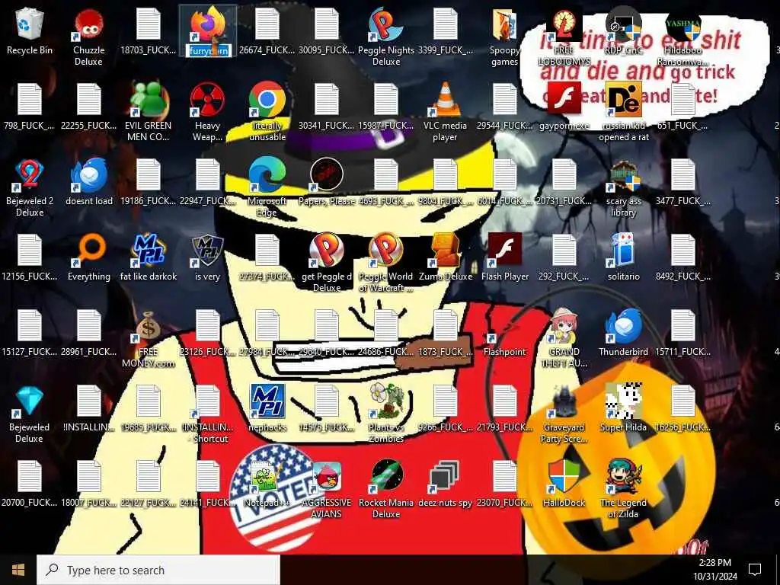Screen dimensions: 780x585
Task: Click the FREE MONEY.com money bag
Action: [x=149, y=326]
